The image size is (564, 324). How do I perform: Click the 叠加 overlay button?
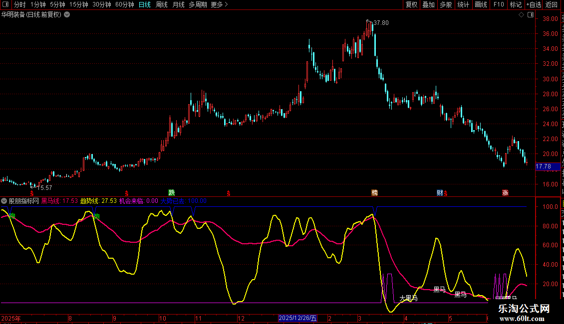click(x=428, y=4)
